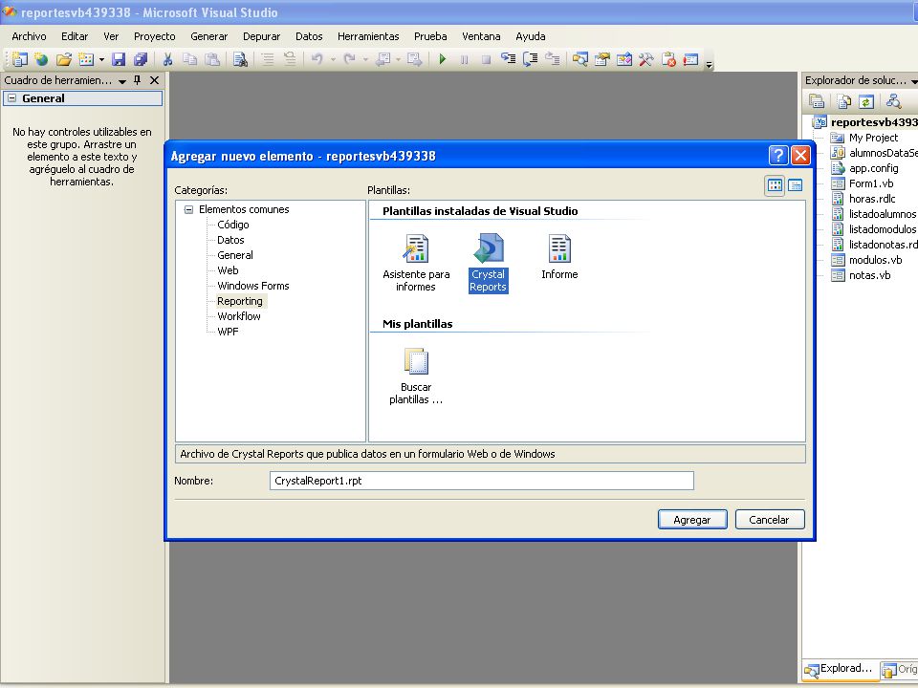Select the Datos category in the tree
Viewport: 918px width, 688px height.
[x=230, y=240]
